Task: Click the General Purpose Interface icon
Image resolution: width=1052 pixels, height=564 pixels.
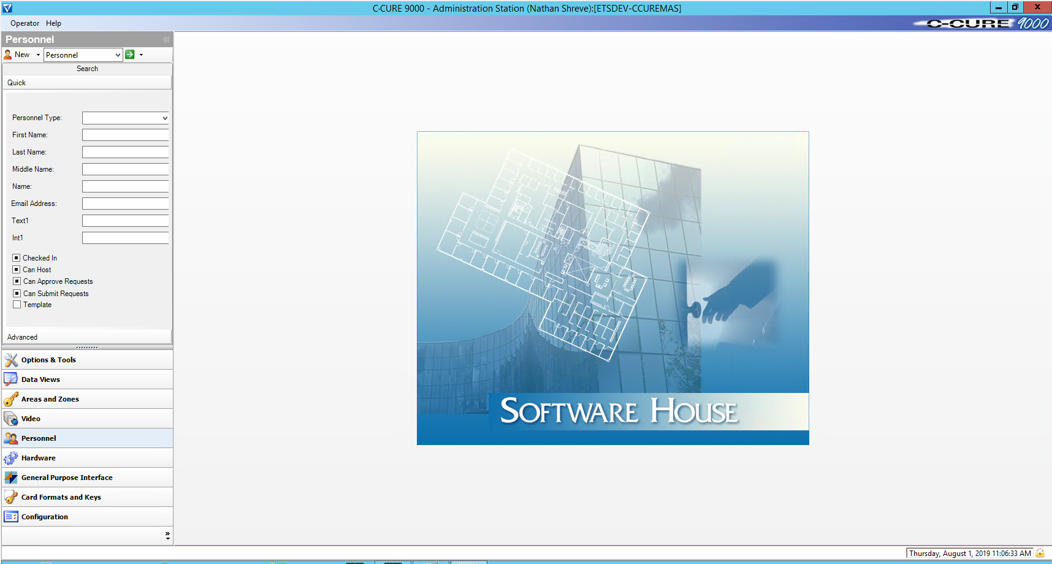Action: tap(11, 478)
